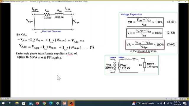This screenshot has height=106, width=189.
Task: Open File Explorer from taskbar
Action: click(x=17, y=103)
